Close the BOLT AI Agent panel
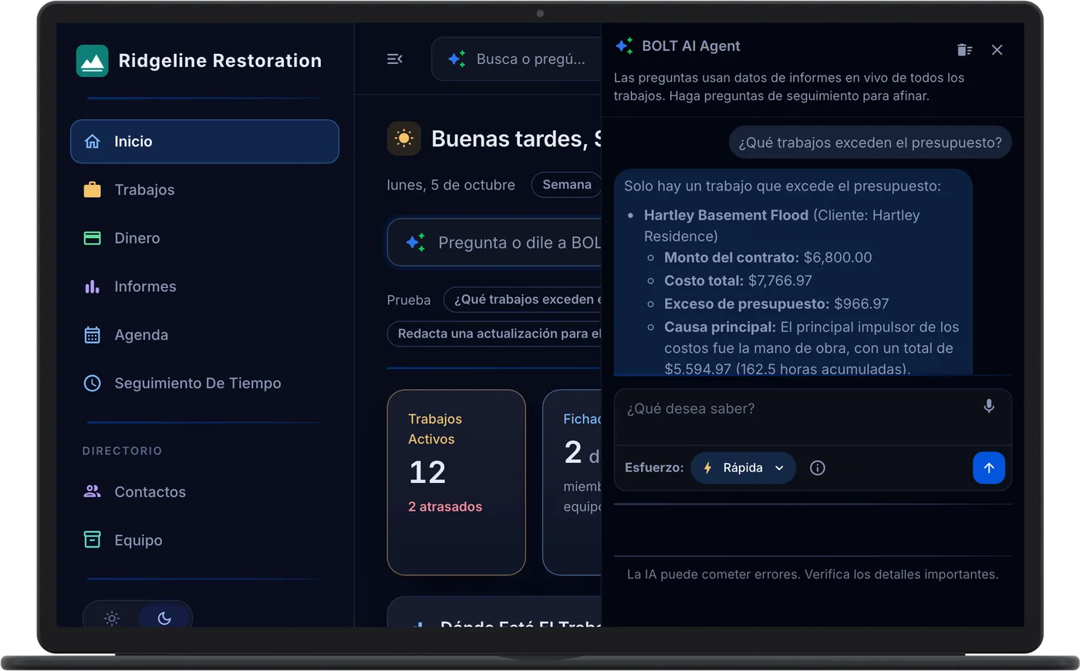 (x=997, y=50)
